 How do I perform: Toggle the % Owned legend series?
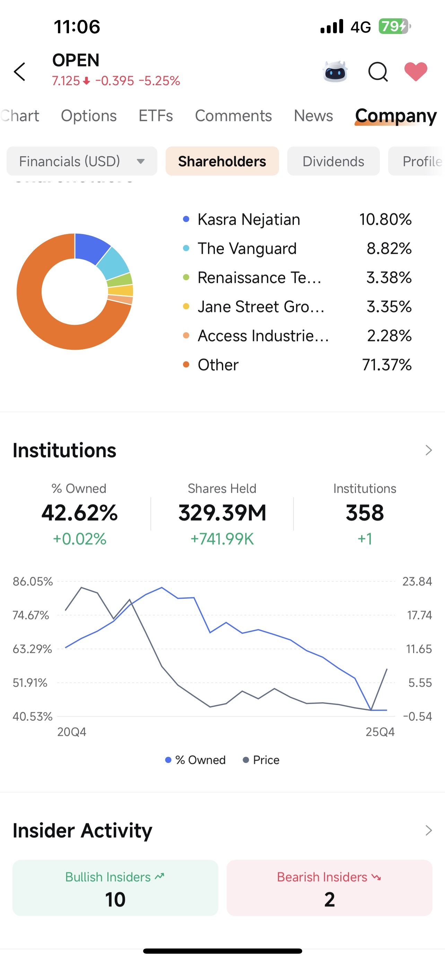[x=195, y=760]
